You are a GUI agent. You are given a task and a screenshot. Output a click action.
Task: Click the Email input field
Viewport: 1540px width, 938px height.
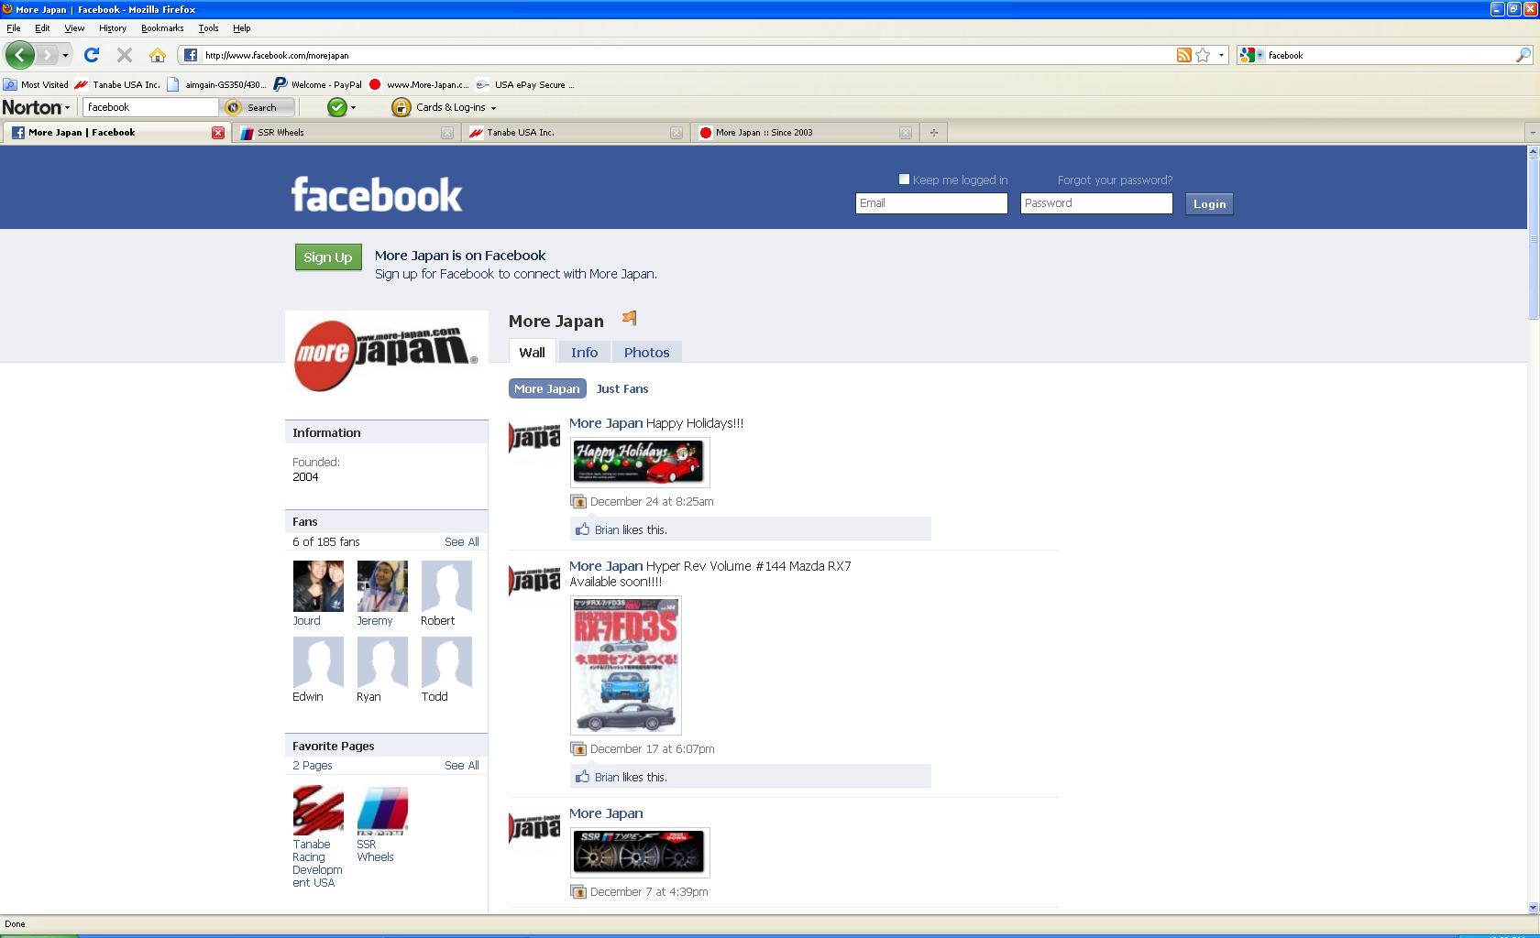[931, 203]
